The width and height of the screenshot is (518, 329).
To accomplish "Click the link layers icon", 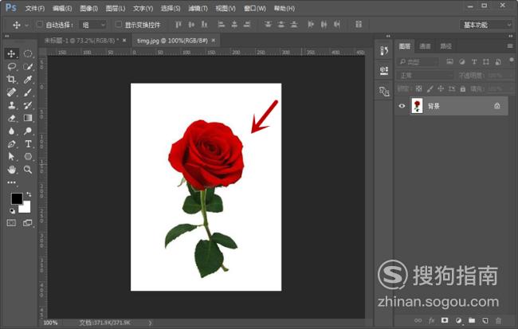I will click(x=418, y=320).
